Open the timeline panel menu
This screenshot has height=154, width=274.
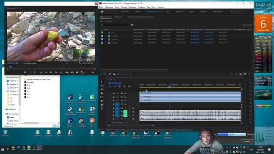pyautogui.click(x=114, y=80)
